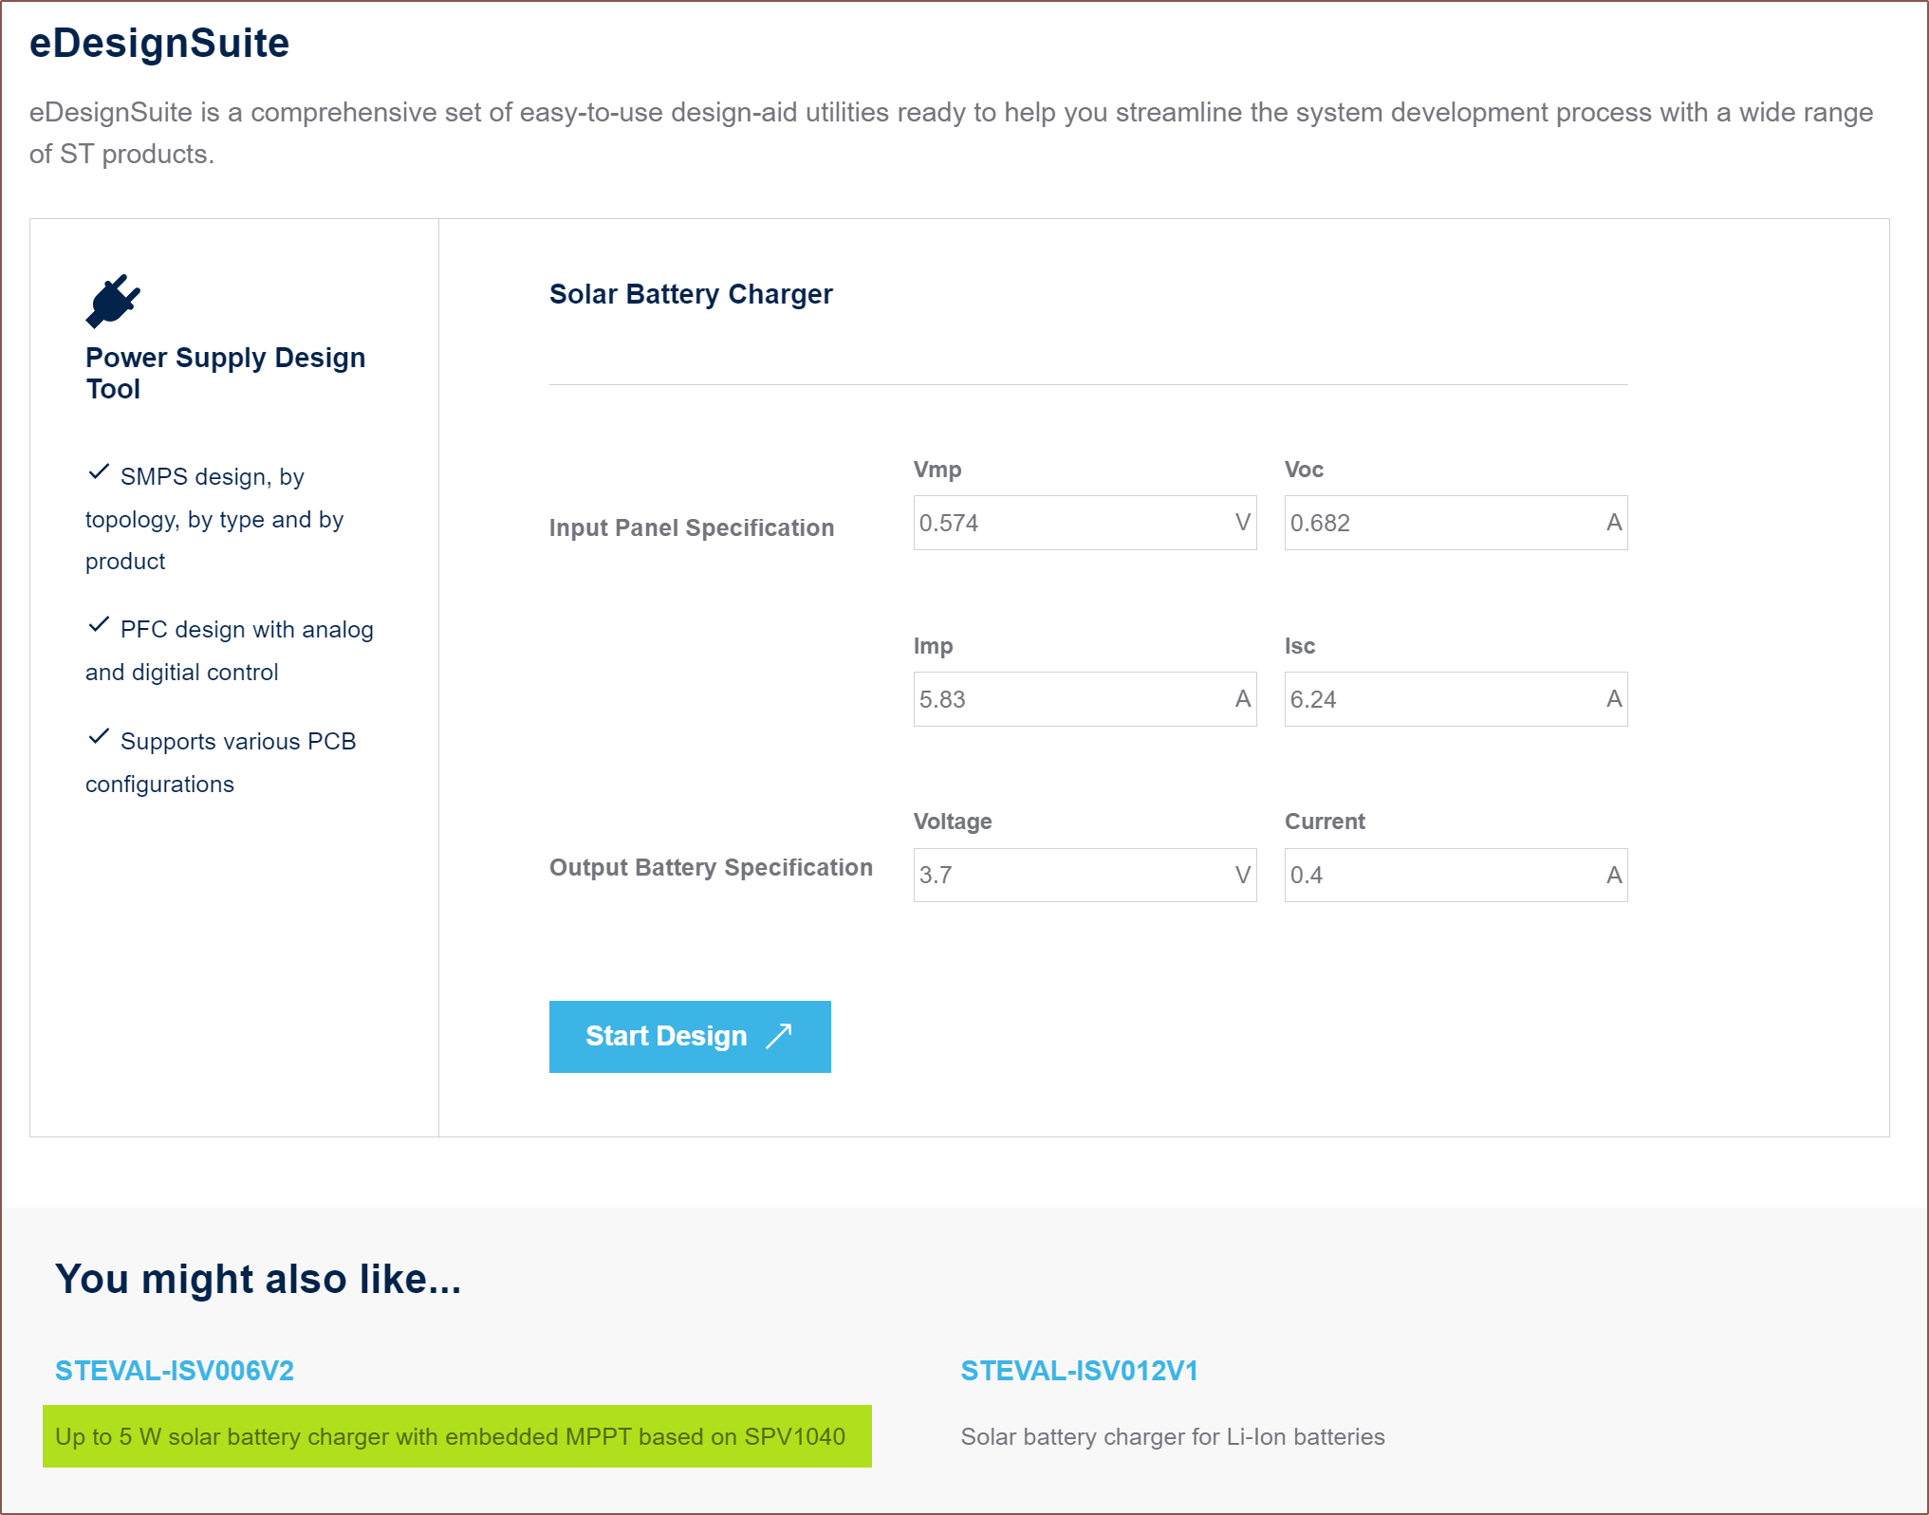Click the Power Supply Design Tool heading

226,373
